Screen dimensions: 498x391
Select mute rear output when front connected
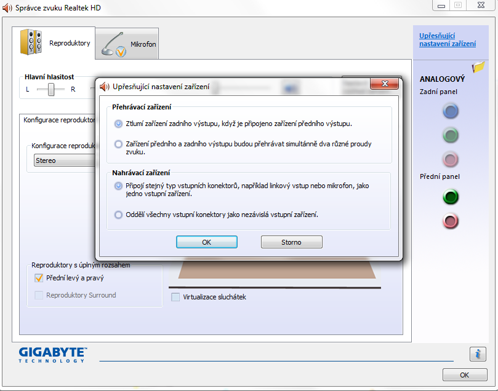tap(118, 124)
